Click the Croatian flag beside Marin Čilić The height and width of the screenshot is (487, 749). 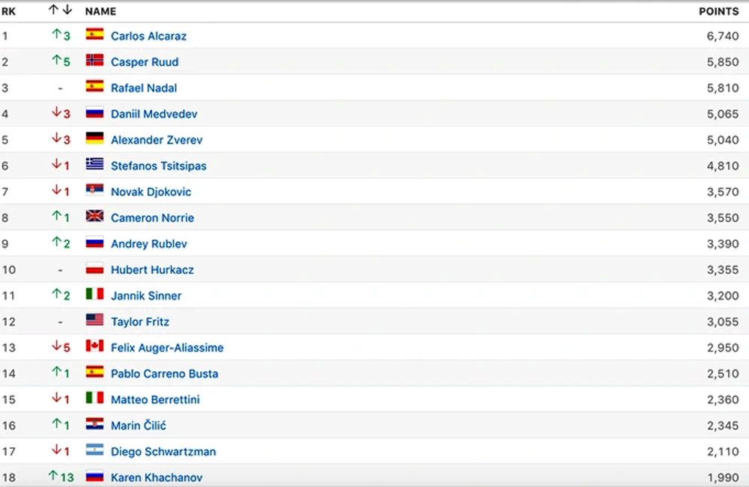[94, 424]
